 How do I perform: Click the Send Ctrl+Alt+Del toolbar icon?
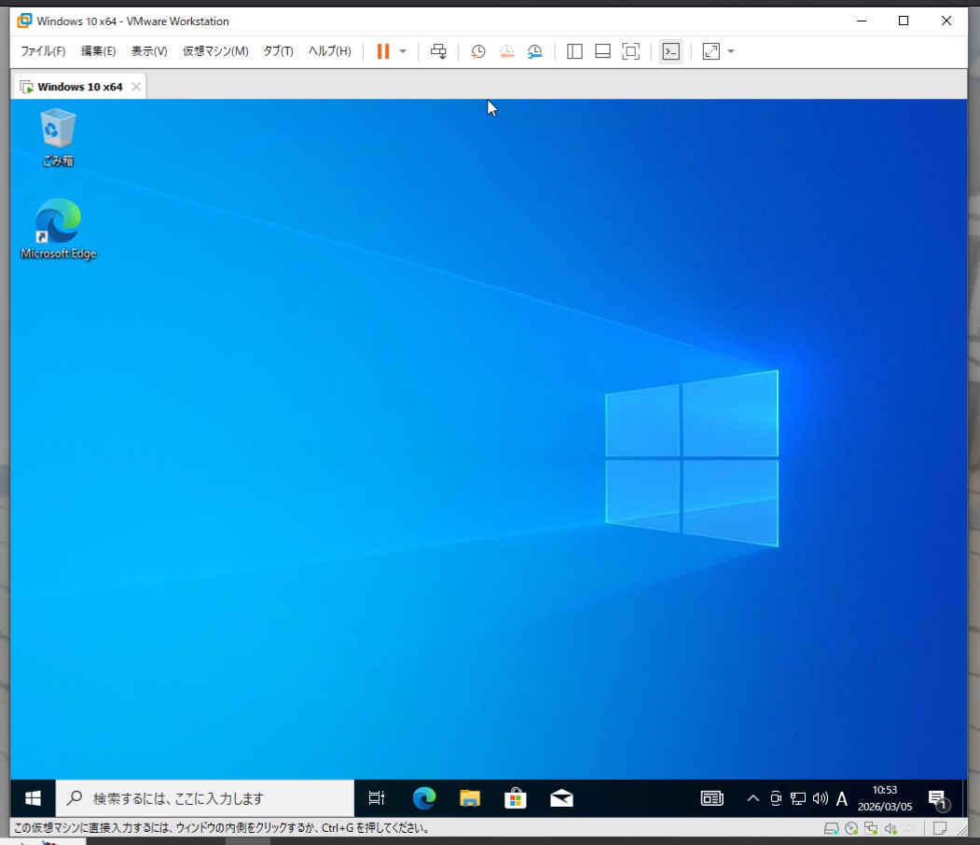[438, 51]
